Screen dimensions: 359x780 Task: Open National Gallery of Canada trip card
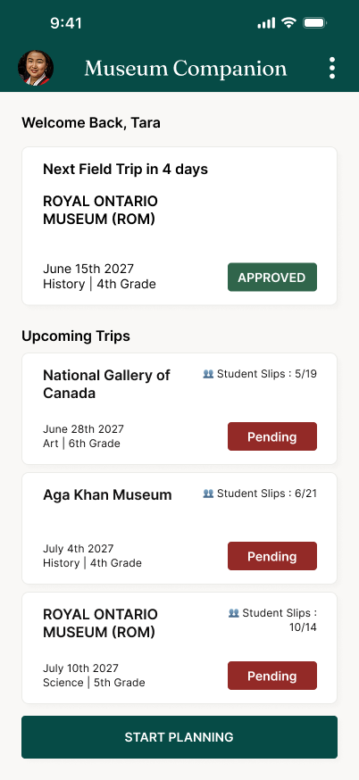coord(179,409)
